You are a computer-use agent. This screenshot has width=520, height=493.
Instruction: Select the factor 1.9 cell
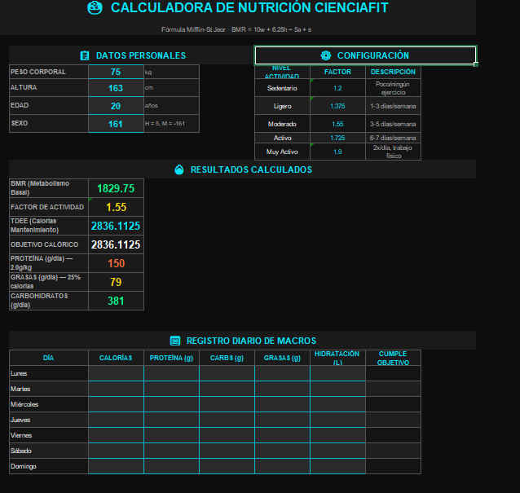click(337, 152)
